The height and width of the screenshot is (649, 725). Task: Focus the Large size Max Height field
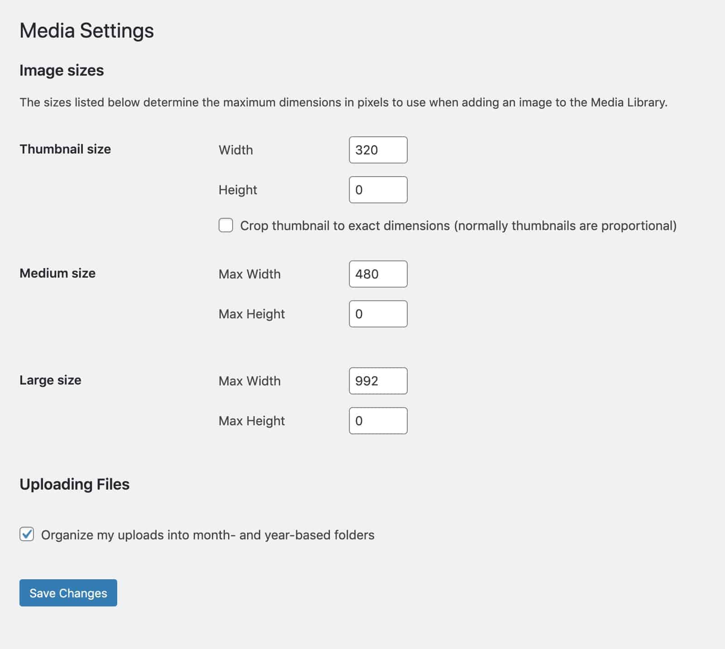tap(378, 420)
